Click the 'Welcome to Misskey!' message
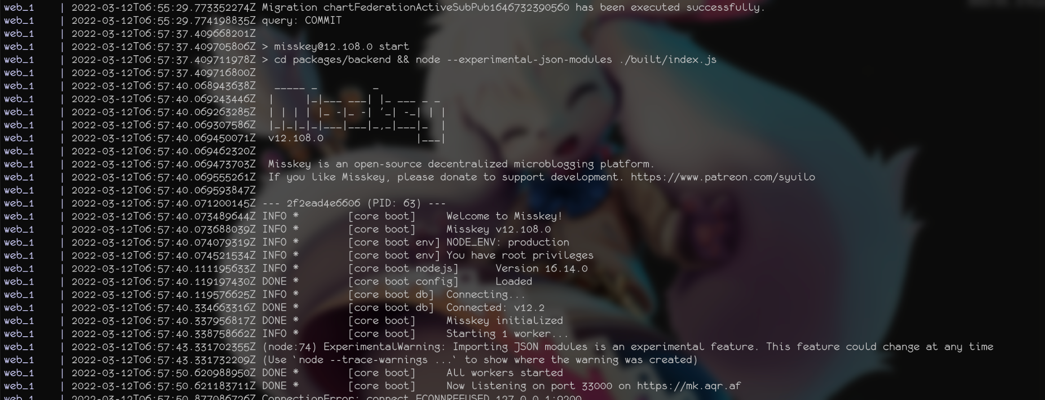 pos(504,216)
